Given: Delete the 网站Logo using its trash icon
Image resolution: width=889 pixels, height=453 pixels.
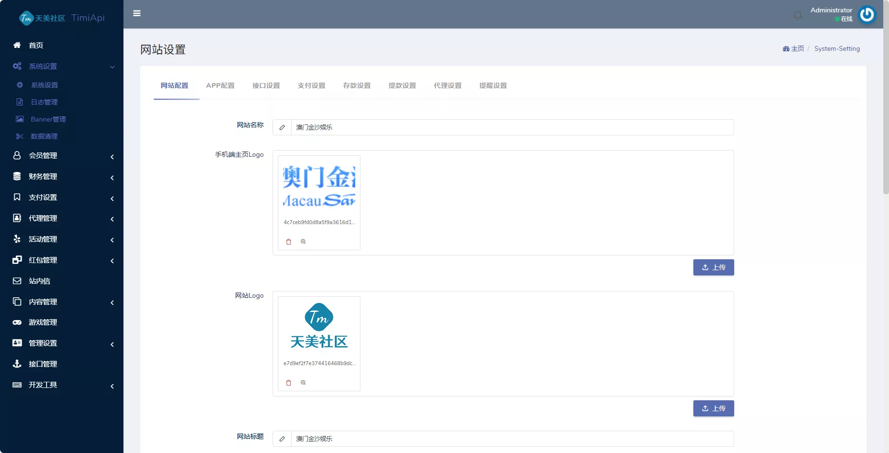Looking at the screenshot, I should (288, 383).
